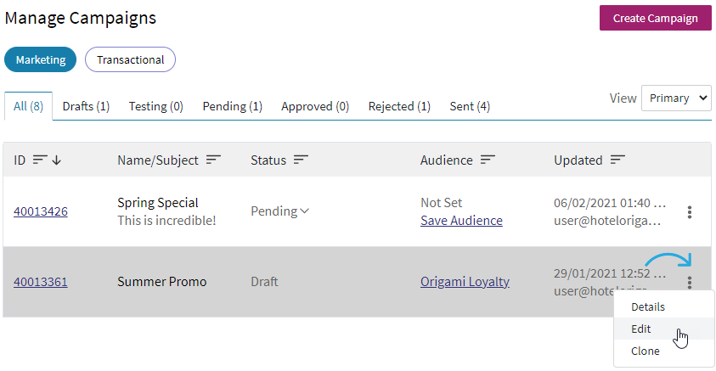The height and width of the screenshot is (371, 716).
Task: Sort by Name/Subject column icon
Action: 213,160
